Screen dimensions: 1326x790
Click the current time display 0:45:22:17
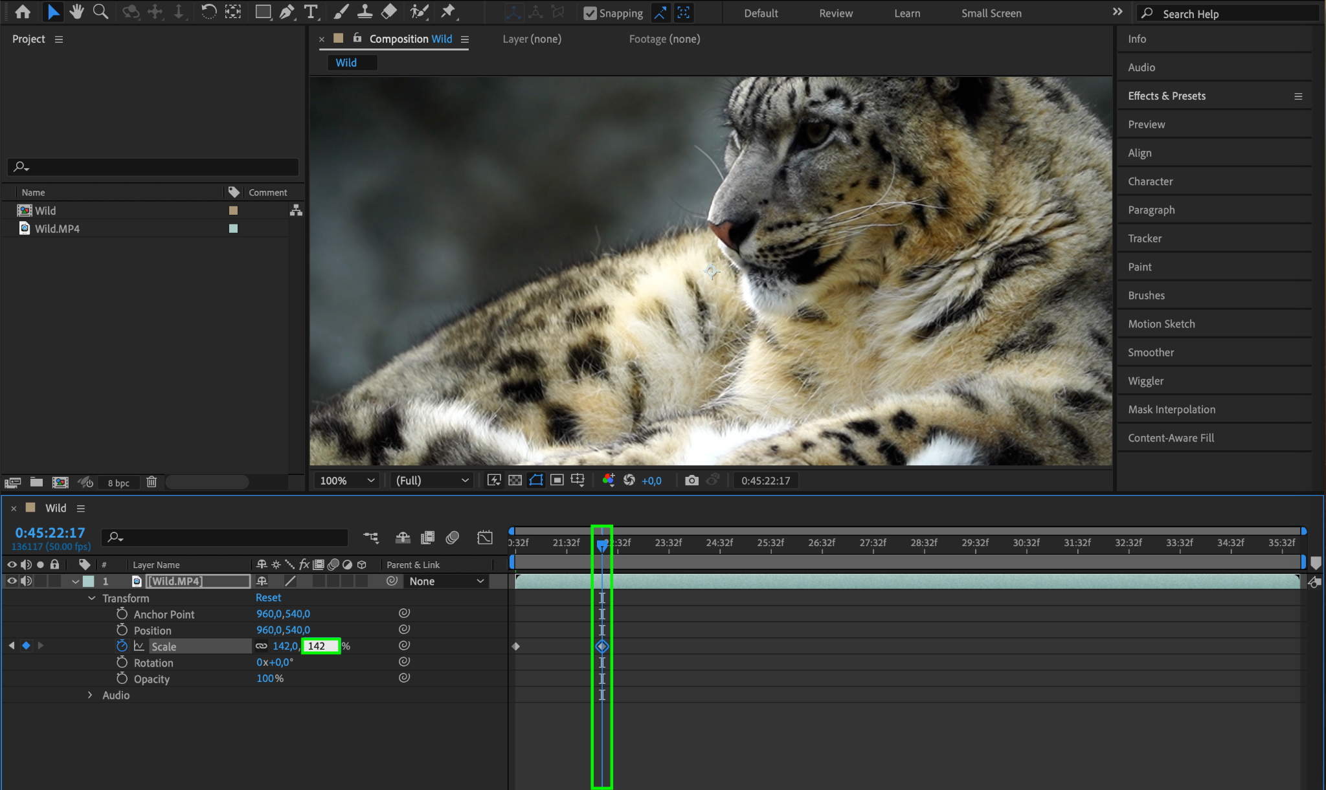click(51, 532)
